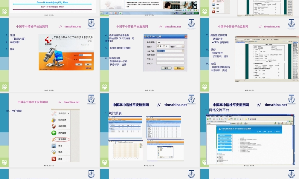Click the 完成 finish icon
Viewport: 299px width, 179px height.
(x=54, y=152)
